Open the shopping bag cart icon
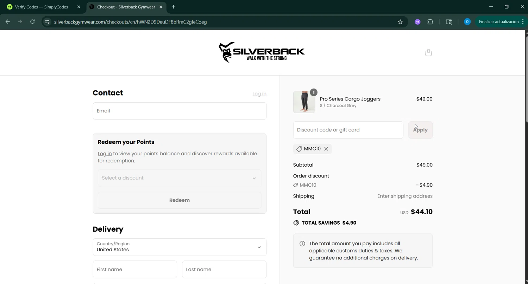The image size is (528, 284). point(428,53)
